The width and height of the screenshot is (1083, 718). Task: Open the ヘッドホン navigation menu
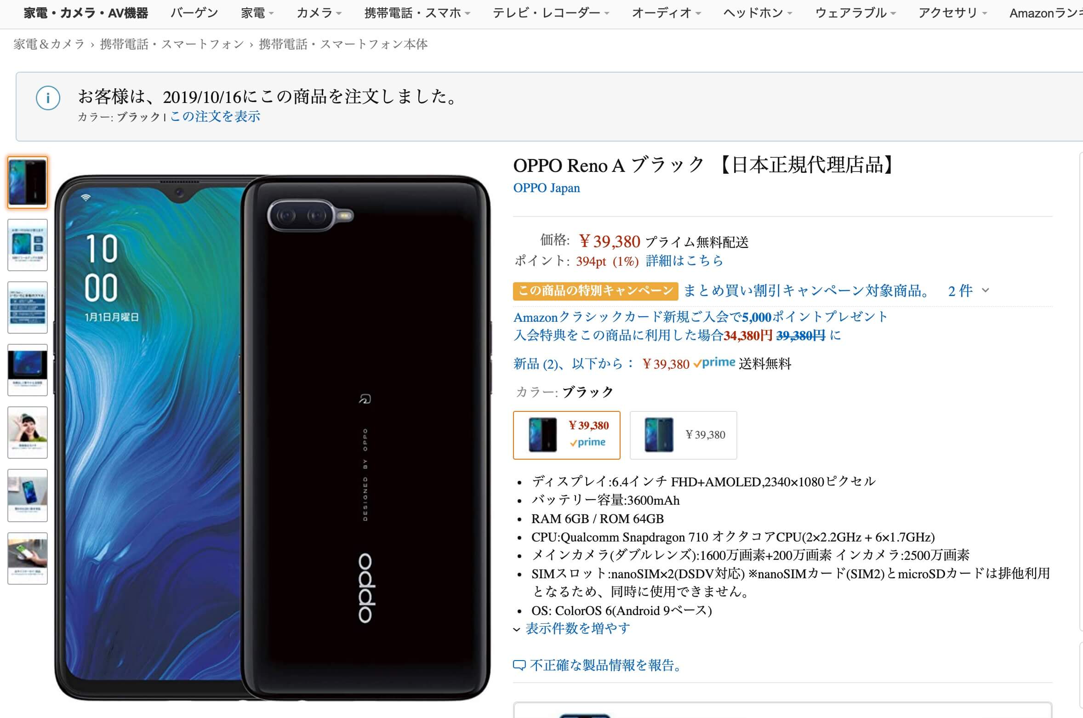click(x=758, y=13)
